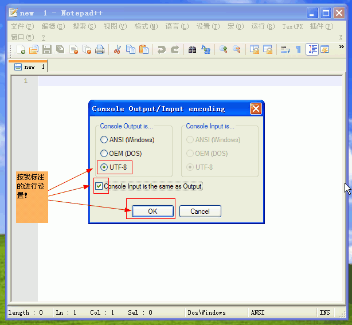This screenshot has height=325, width=352.
Task: Toggle word wrap toolbar icon
Action: click(x=285, y=49)
